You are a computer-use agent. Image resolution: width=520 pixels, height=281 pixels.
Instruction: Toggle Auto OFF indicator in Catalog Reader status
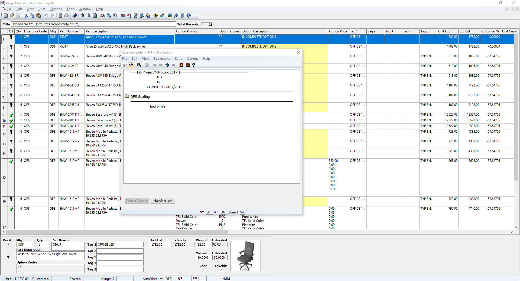pyautogui.click(x=209, y=212)
